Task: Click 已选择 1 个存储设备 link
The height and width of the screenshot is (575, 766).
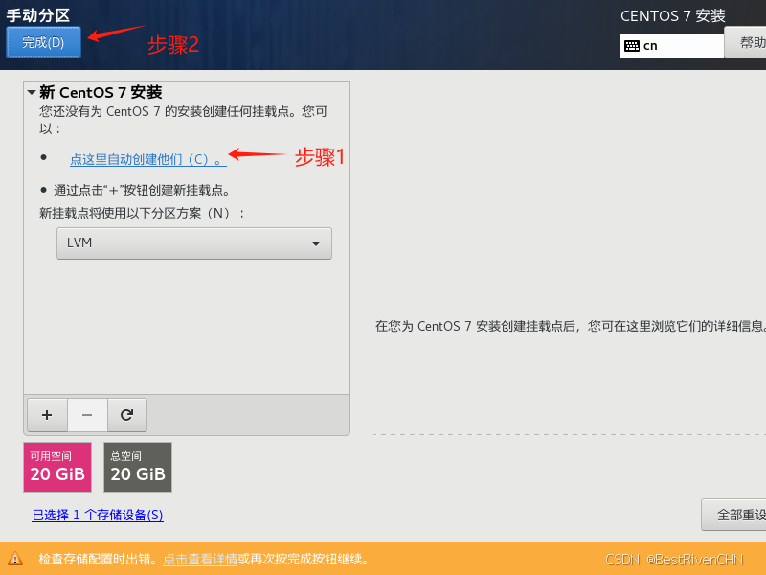Action: coord(97,515)
